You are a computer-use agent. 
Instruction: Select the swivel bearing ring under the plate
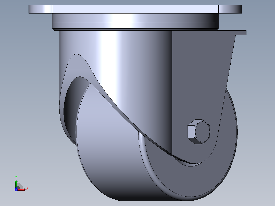click(135, 22)
